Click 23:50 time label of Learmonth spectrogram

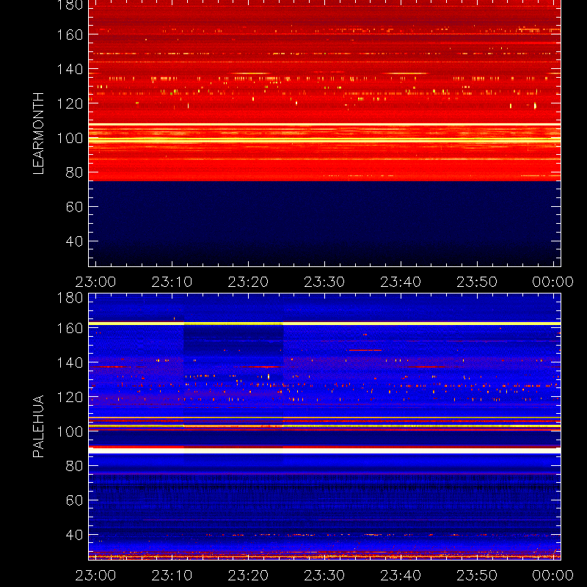[x=477, y=282]
